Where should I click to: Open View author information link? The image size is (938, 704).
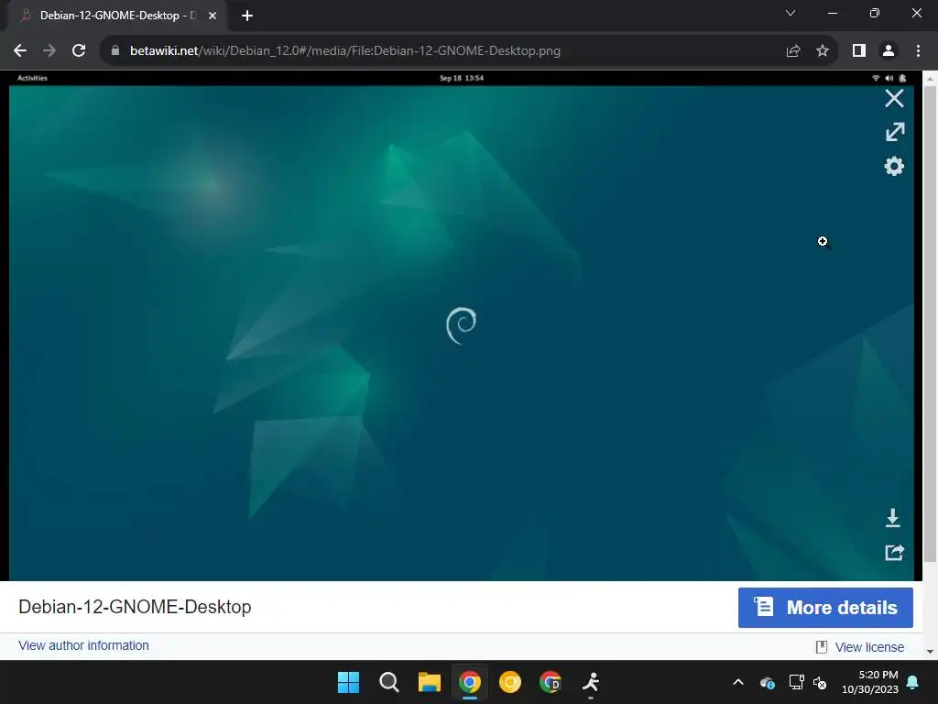click(x=83, y=645)
